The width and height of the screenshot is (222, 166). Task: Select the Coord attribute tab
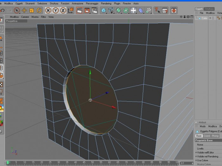207,136
